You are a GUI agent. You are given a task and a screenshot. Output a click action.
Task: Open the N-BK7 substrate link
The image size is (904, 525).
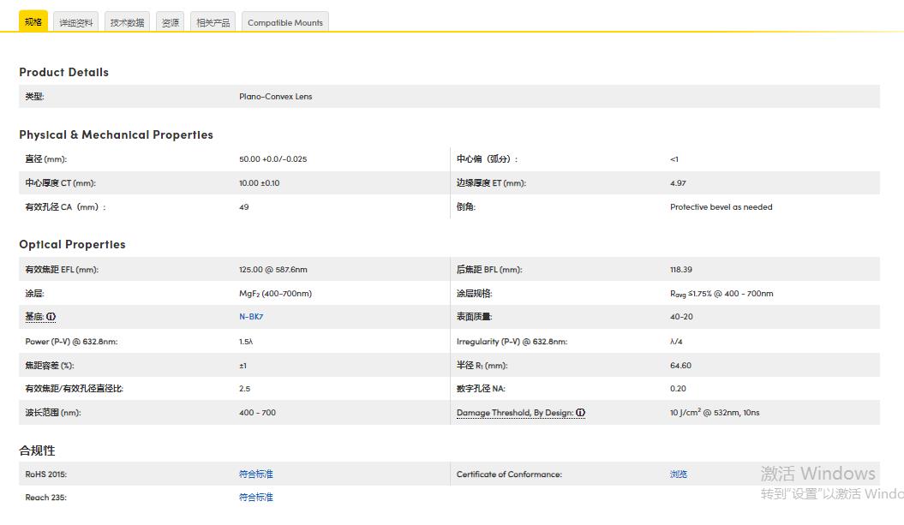251,317
